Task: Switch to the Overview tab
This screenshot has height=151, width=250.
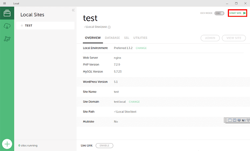Action: tap(93, 38)
